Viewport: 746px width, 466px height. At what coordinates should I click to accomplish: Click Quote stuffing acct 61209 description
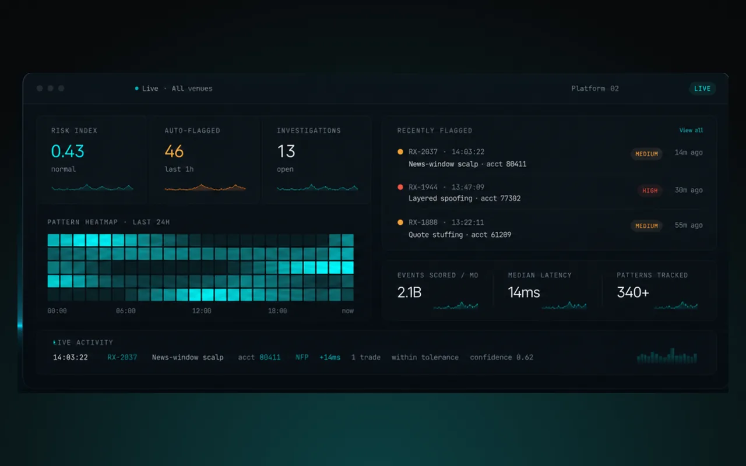coord(460,235)
